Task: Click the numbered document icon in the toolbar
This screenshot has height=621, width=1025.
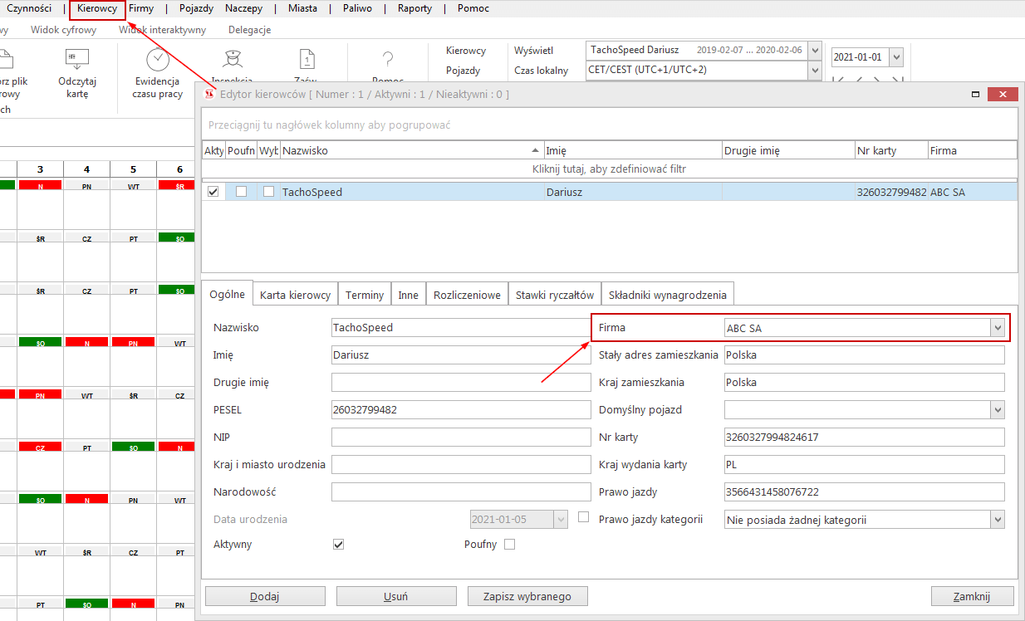Action: point(307,60)
